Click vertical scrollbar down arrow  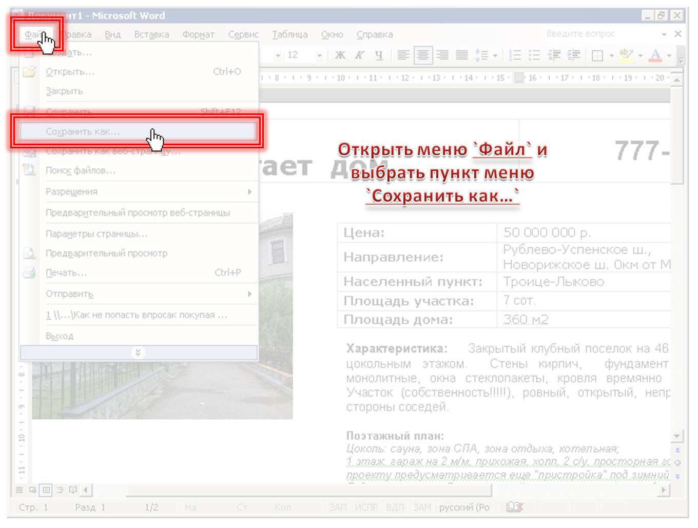coord(677,436)
